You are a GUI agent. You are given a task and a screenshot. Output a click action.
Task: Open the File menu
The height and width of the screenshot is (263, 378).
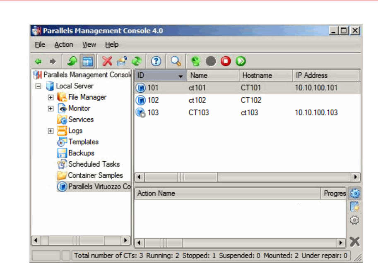[40, 45]
